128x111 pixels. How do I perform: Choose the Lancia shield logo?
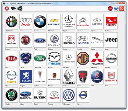[26, 58]
